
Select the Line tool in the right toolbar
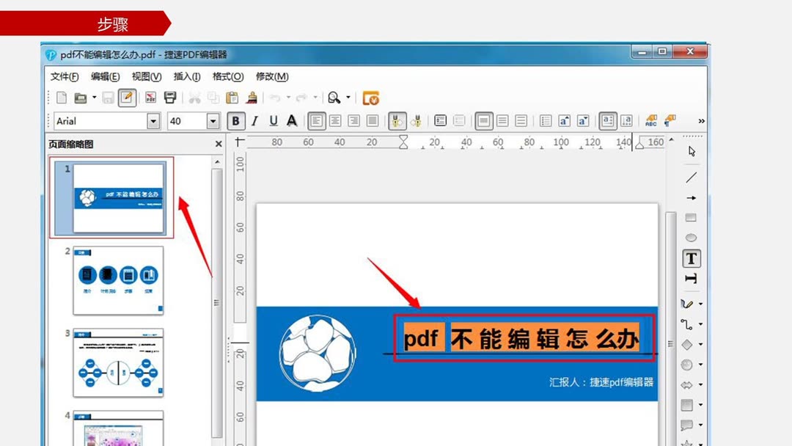click(x=690, y=177)
